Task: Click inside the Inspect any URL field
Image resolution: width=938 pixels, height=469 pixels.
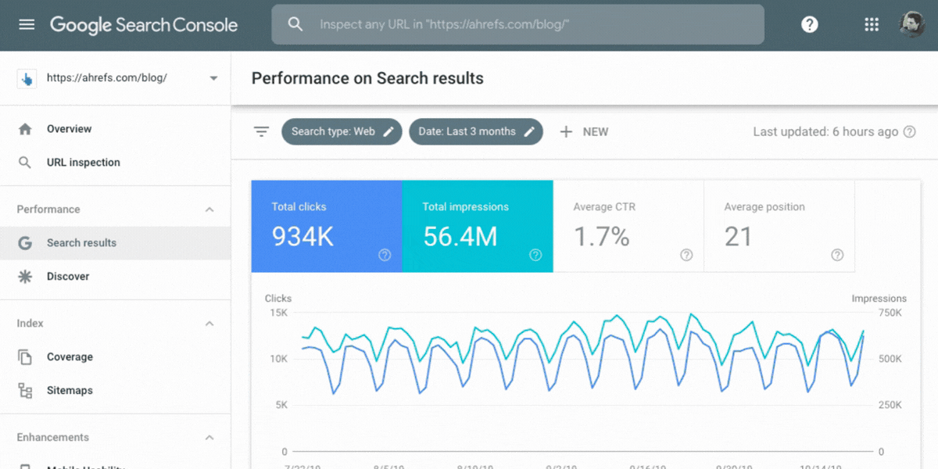Action: pos(517,24)
